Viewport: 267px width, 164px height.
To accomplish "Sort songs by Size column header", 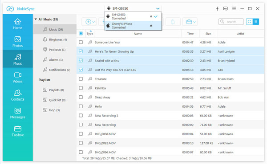I will coord(208,34).
